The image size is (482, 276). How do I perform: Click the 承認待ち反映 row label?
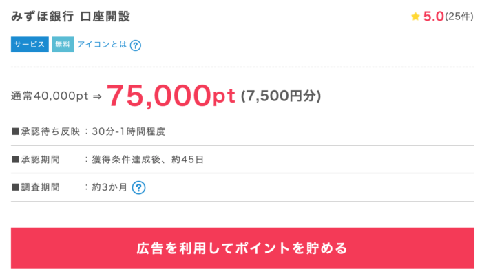pyautogui.click(x=45, y=131)
